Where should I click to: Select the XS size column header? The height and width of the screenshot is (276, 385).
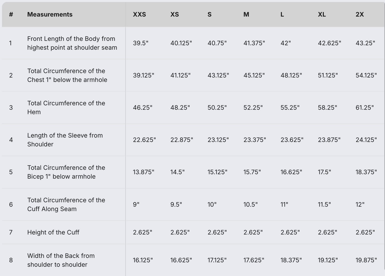pyautogui.click(x=175, y=14)
